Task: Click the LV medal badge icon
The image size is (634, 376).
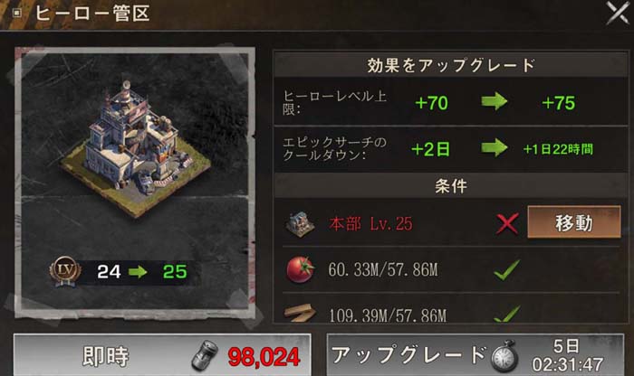Action: 65,271
